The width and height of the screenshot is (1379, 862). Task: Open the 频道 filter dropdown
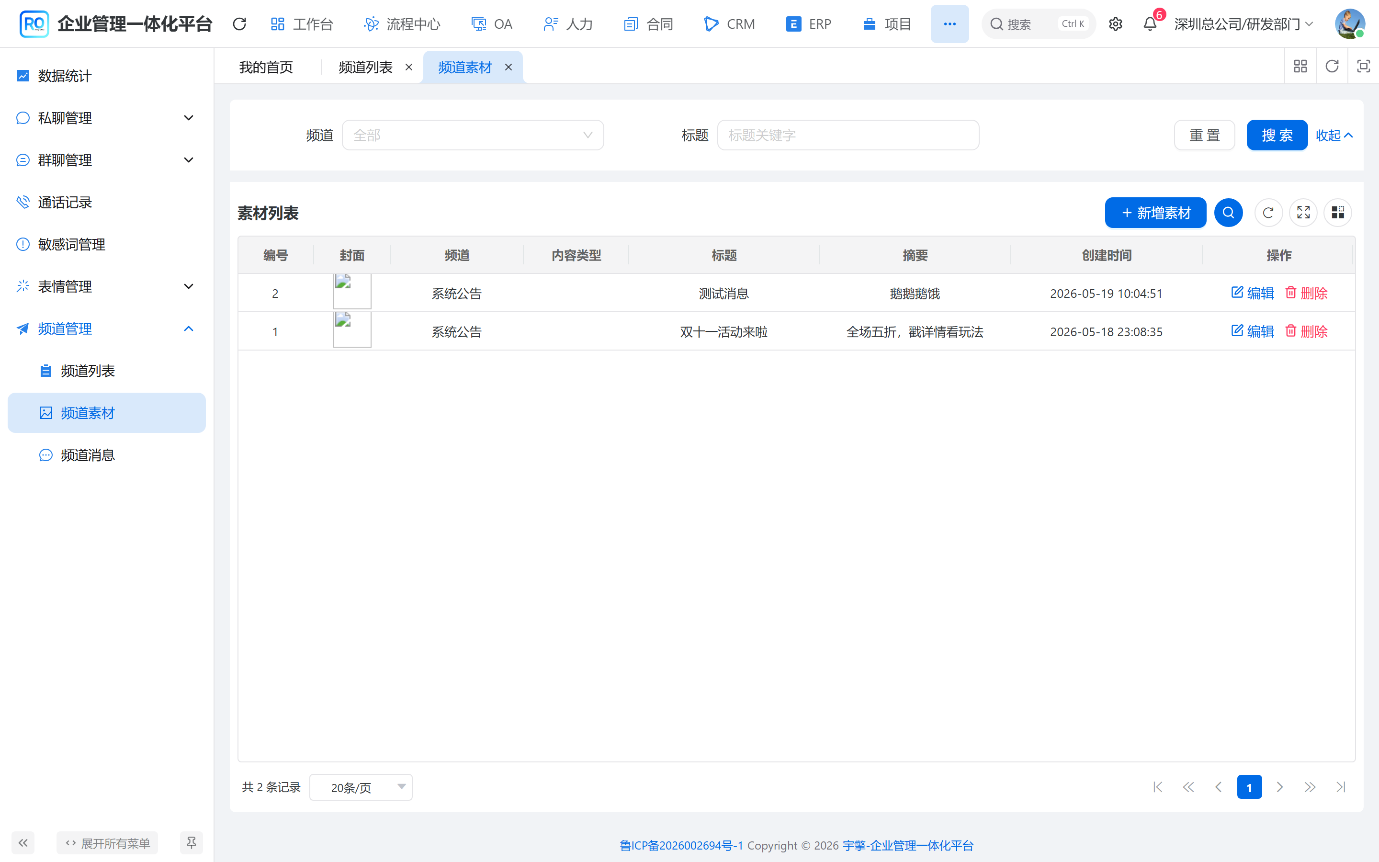(x=473, y=135)
